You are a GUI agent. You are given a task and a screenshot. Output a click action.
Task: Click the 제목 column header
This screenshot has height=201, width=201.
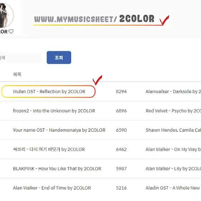click(x=17, y=74)
